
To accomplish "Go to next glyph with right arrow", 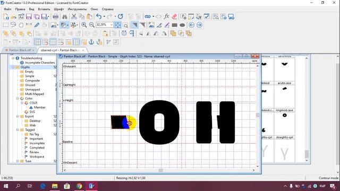I will (x=199, y=25).
